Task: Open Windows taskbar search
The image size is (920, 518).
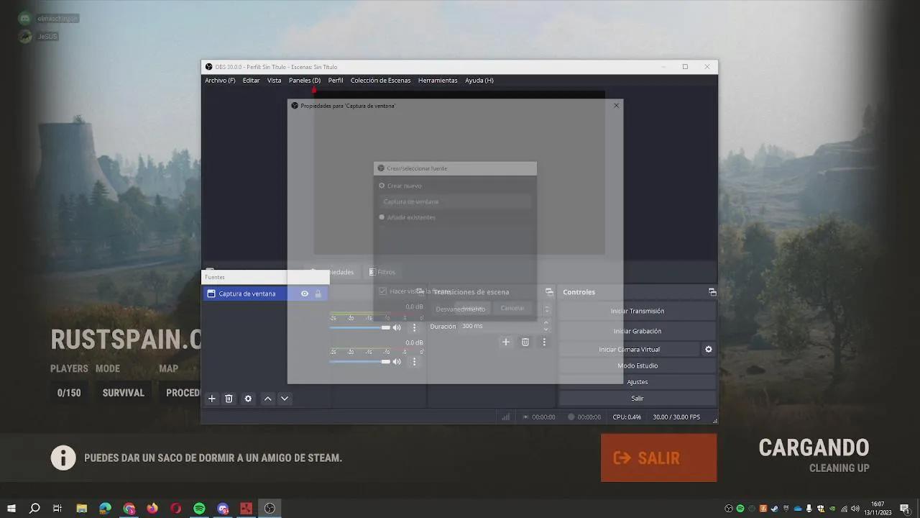Action: pyautogui.click(x=34, y=509)
